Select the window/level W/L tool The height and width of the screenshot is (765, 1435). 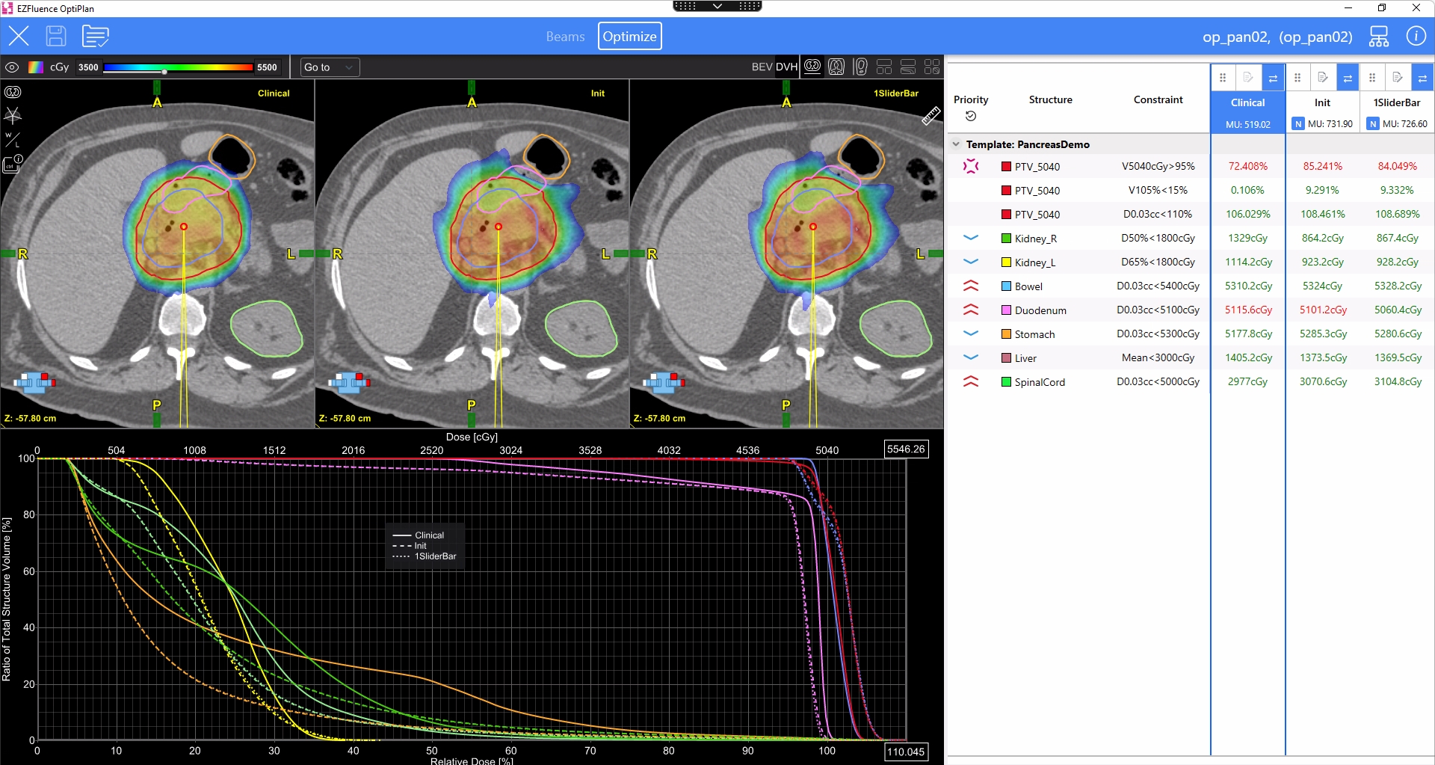point(13,140)
